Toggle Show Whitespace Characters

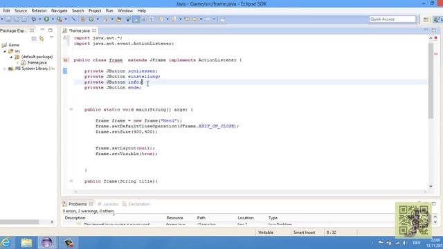(152, 19)
